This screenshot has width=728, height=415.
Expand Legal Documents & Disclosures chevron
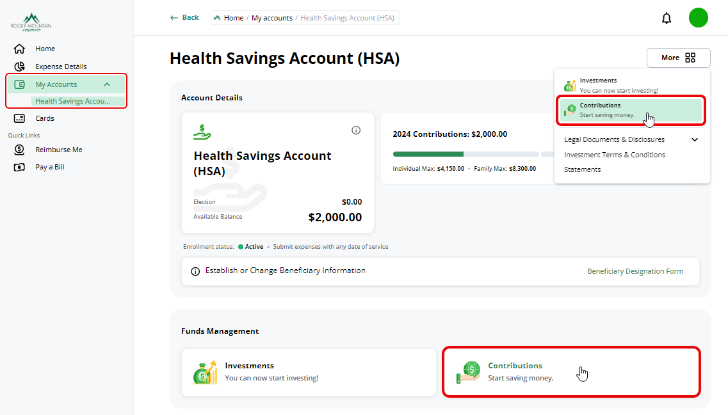coord(695,139)
